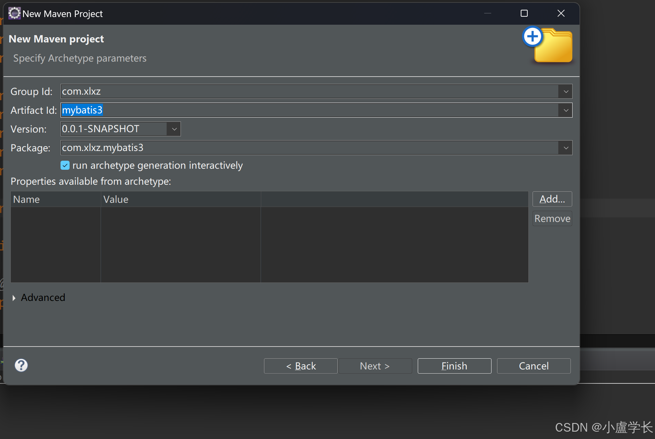The width and height of the screenshot is (655, 439).
Task: Open the Artifact Id dropdown
Action: (x=566, y=110)
